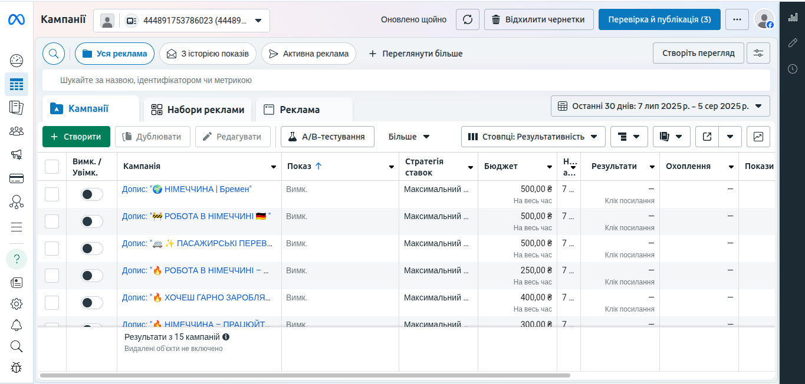Screen dimensions: 805x384
Task: Click the edit pencil icon on right panel
Action: click(793, 43)
